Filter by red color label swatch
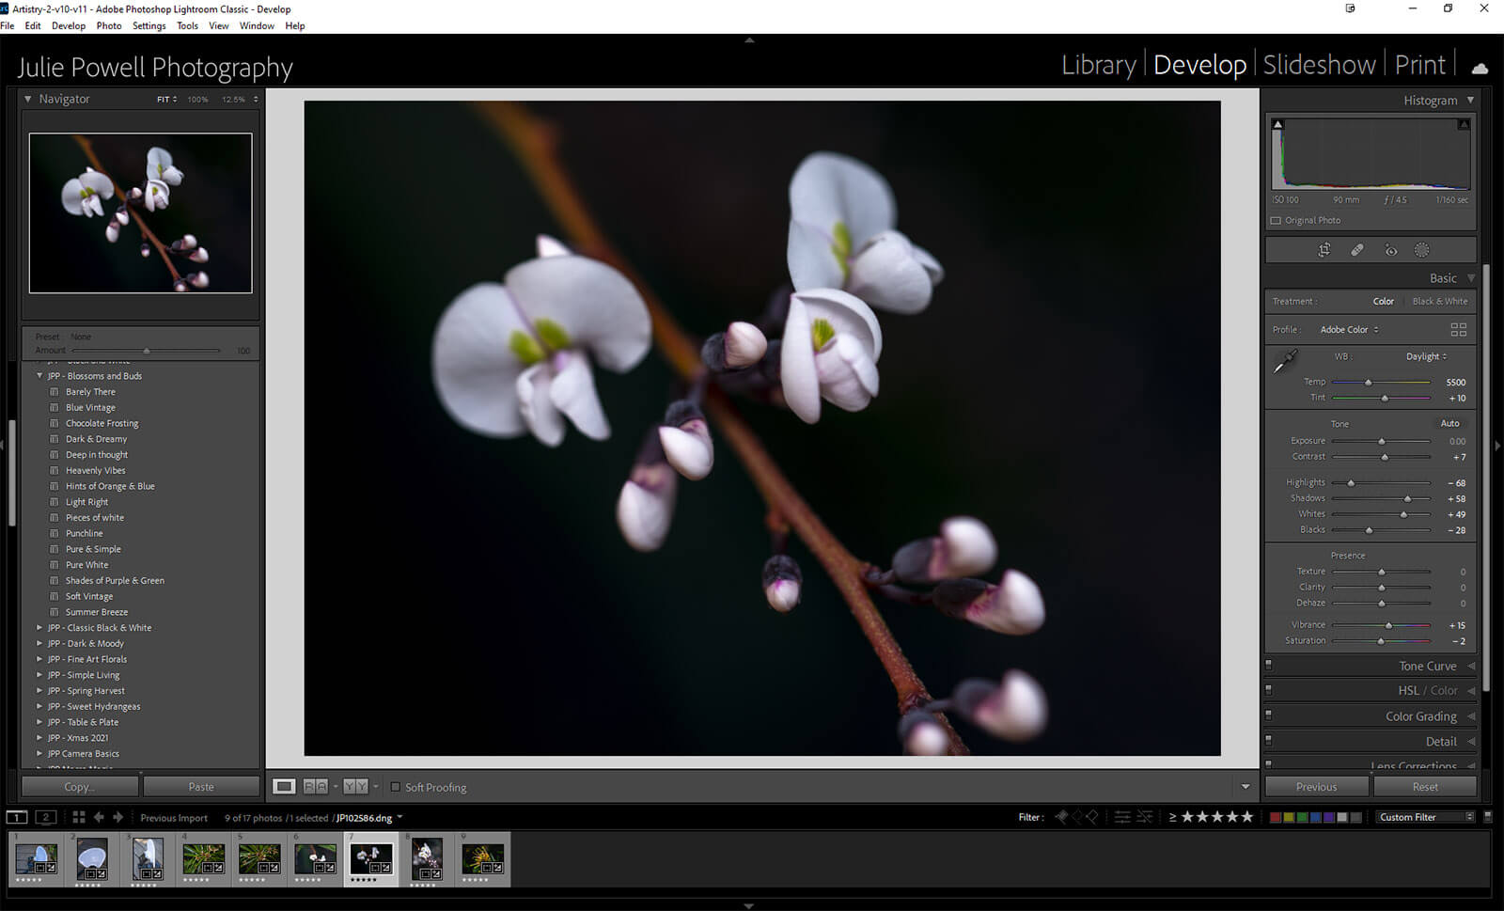 [x=1276, y=817]
